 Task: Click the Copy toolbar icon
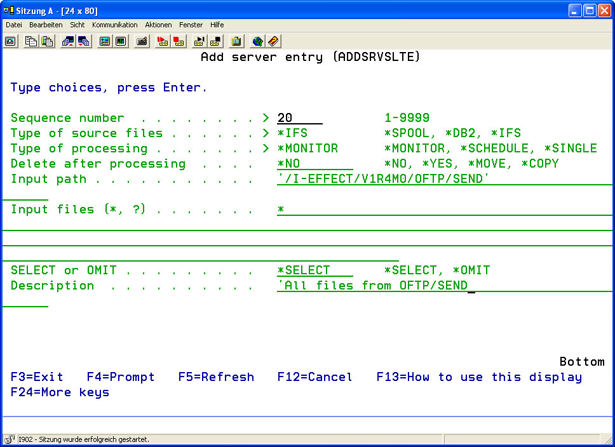(30, 41)
